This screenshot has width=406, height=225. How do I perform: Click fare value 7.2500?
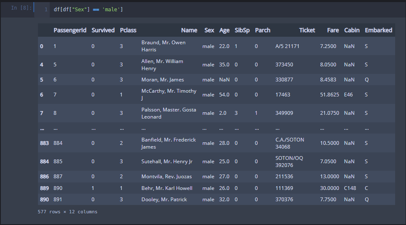coord(328,46)
